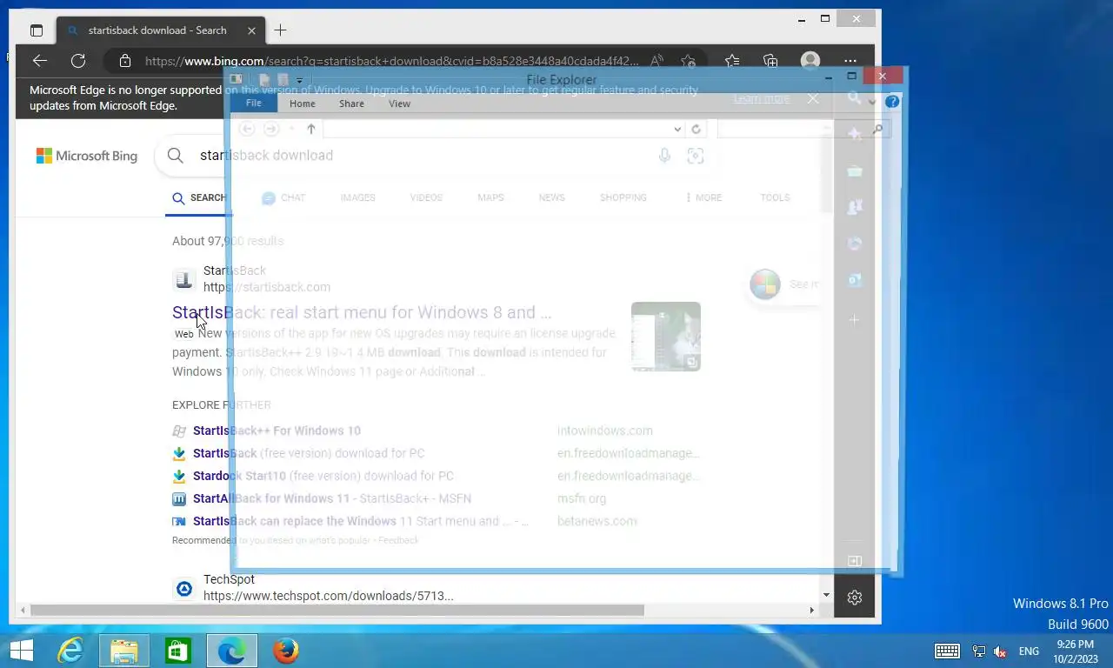The height and width of the screenshot is (668, 1113).
Task: Expand the File Explorer ribbon chevron
Action: pos(873,102)
